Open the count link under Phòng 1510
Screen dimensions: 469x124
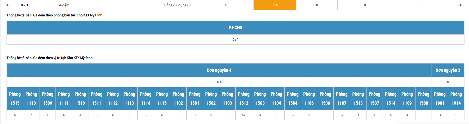click(80, 115)
